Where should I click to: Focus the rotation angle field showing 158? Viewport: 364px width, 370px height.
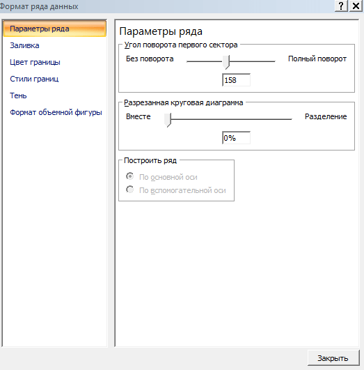pyautogui.click(x=236, y=80)
